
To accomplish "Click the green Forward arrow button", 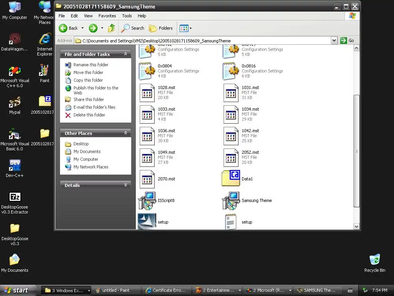I will click(x=93, y=28).
